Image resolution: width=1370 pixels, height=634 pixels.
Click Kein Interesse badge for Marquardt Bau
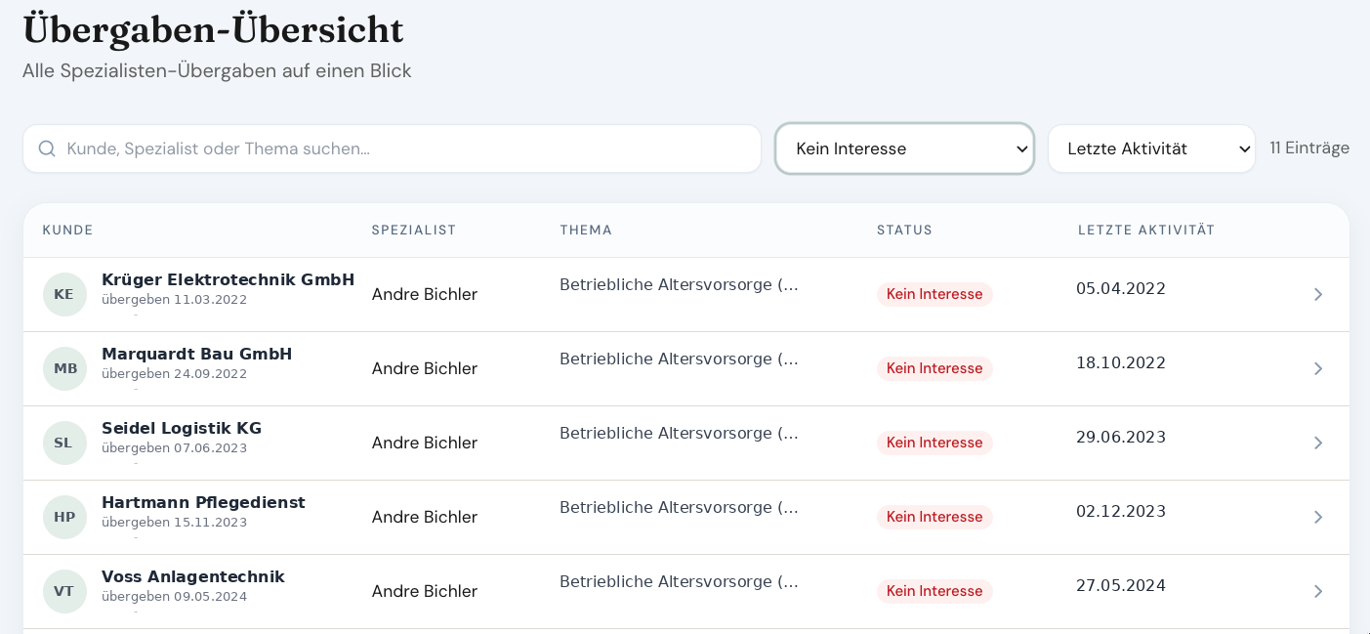[934, 368]
